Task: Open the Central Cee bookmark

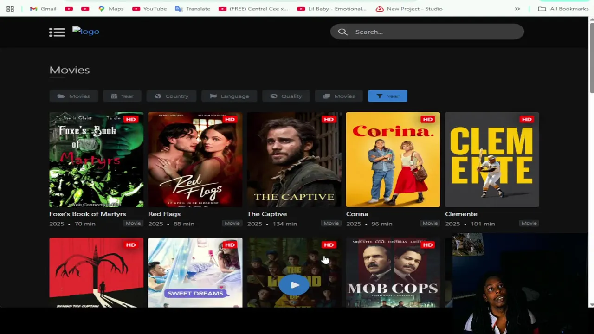Action: tap(253, 9)
